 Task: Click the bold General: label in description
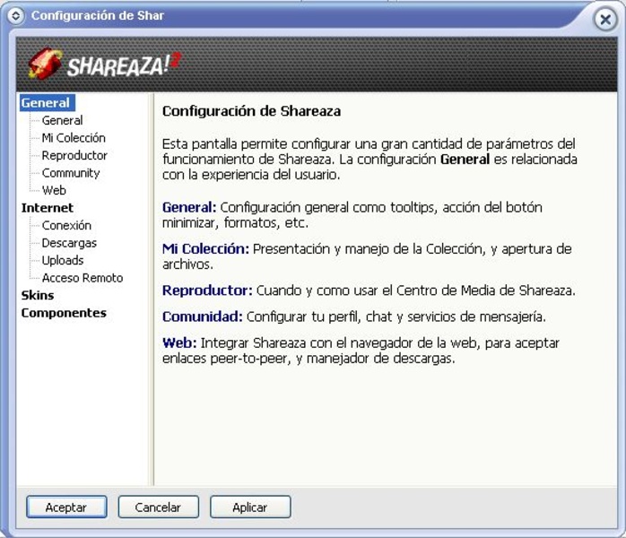189,207
